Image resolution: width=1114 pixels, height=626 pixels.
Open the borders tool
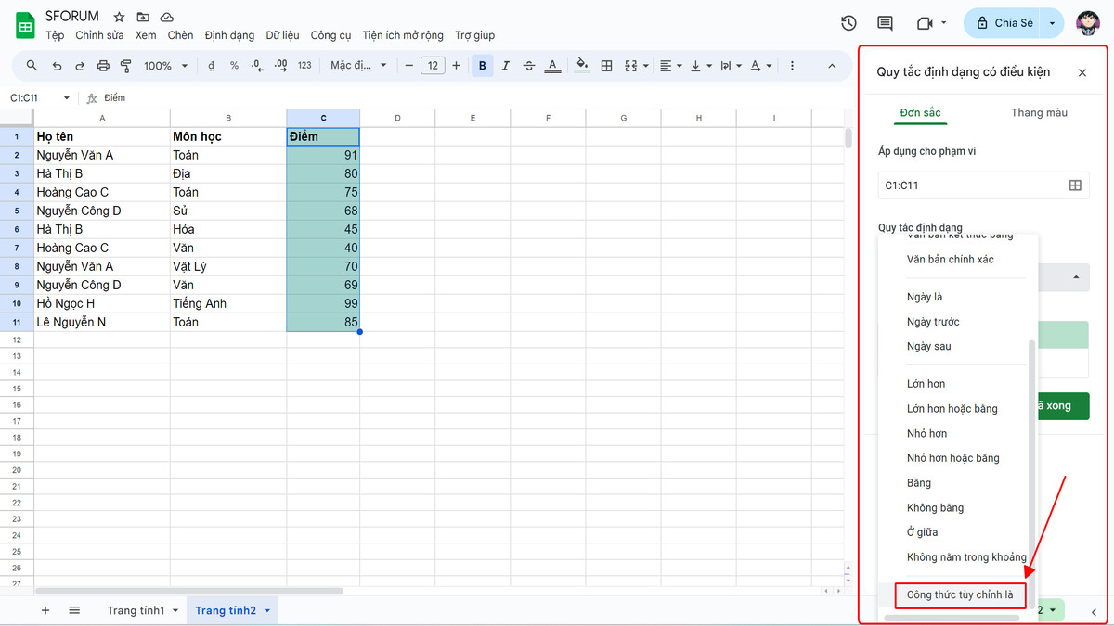pyautogui.click(x=606, y=66)
